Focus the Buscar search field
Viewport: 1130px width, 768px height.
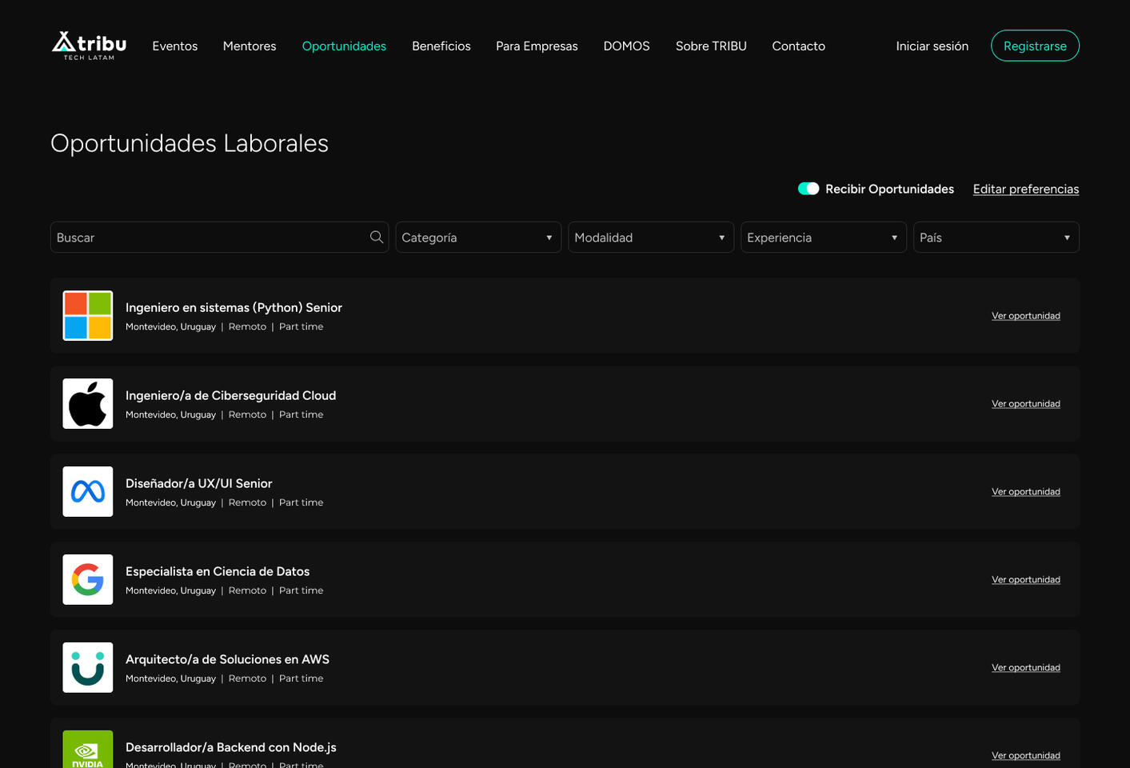coord(208,238)
